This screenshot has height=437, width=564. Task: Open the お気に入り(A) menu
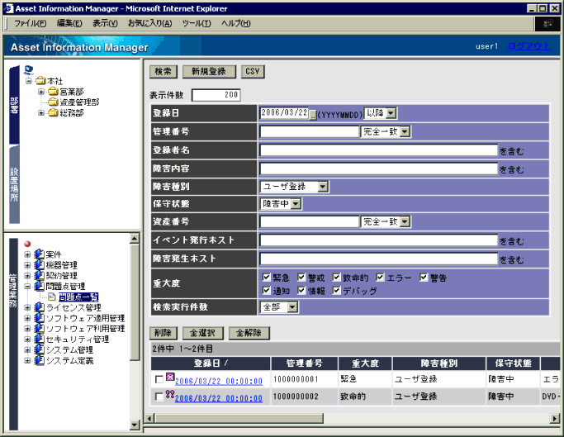click(150, 24)
